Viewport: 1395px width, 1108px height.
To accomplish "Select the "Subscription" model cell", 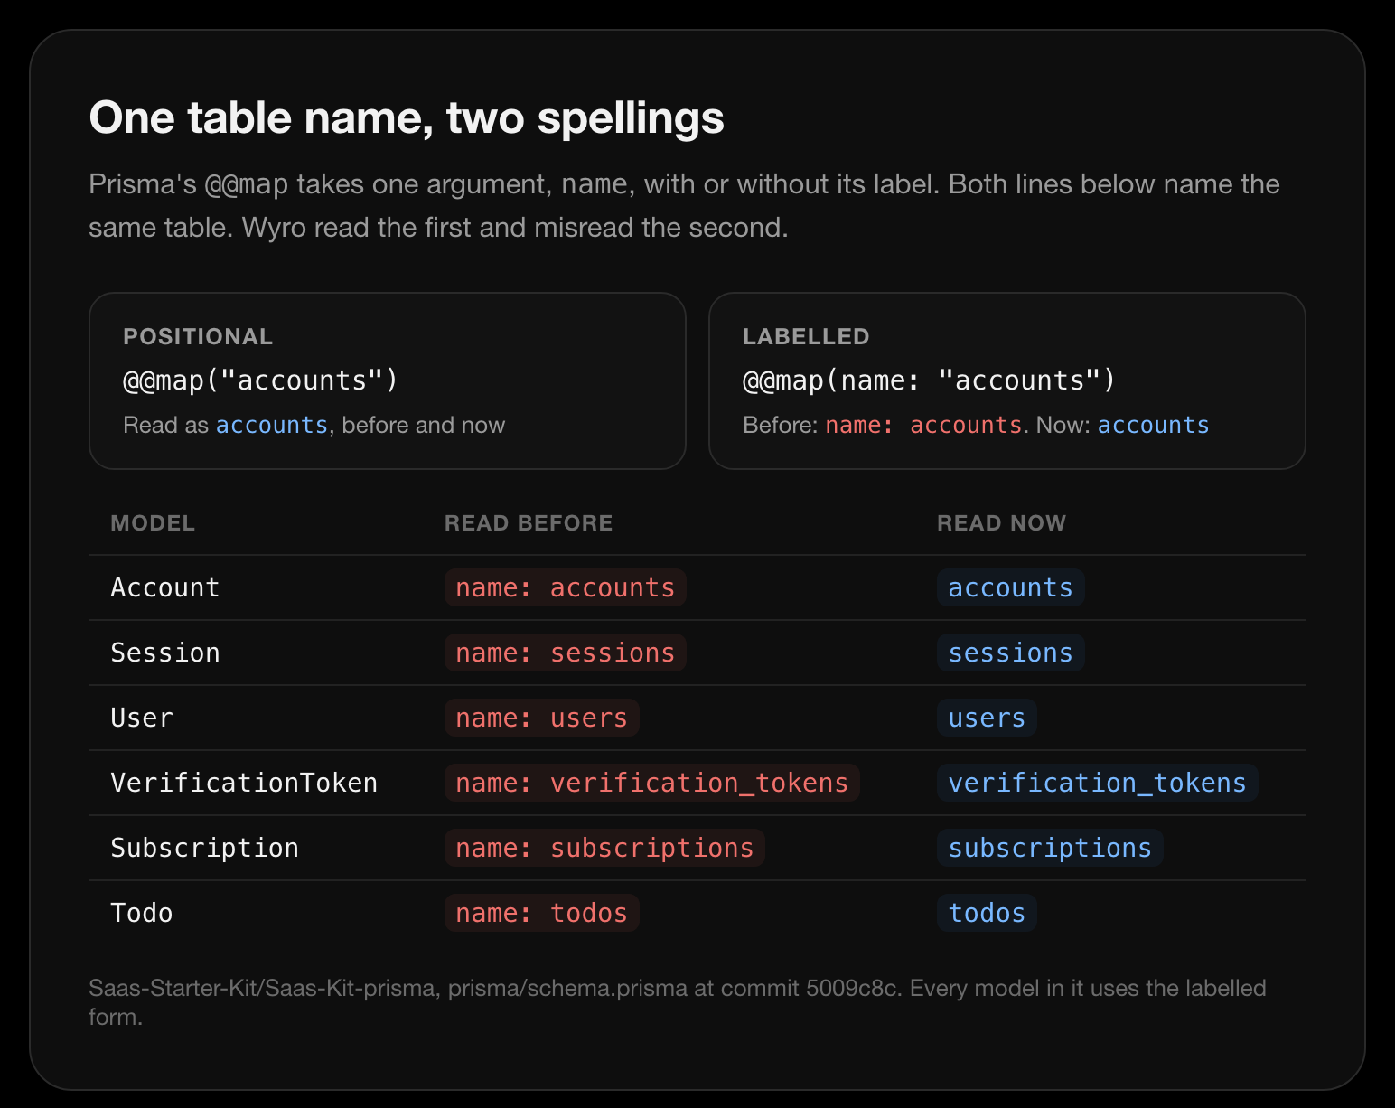I will click(204, 848).
